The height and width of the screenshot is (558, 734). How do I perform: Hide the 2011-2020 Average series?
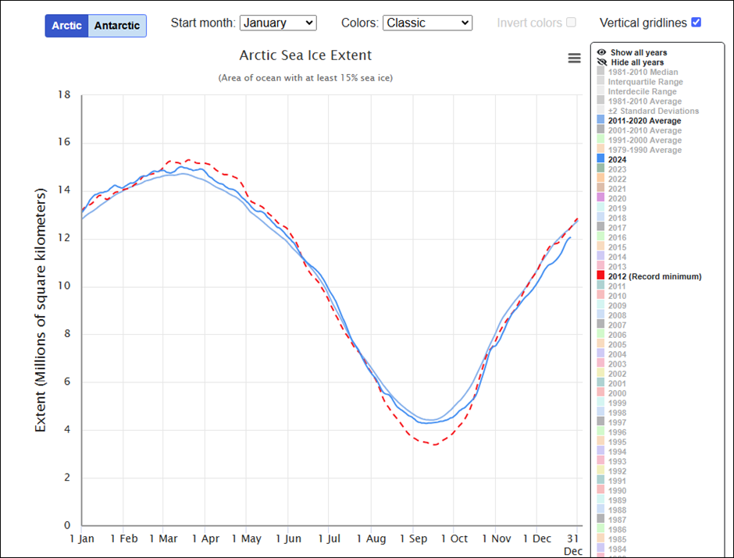click(644, 121)
